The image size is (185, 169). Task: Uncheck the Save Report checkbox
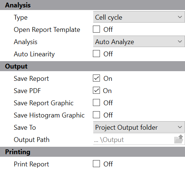96,78
